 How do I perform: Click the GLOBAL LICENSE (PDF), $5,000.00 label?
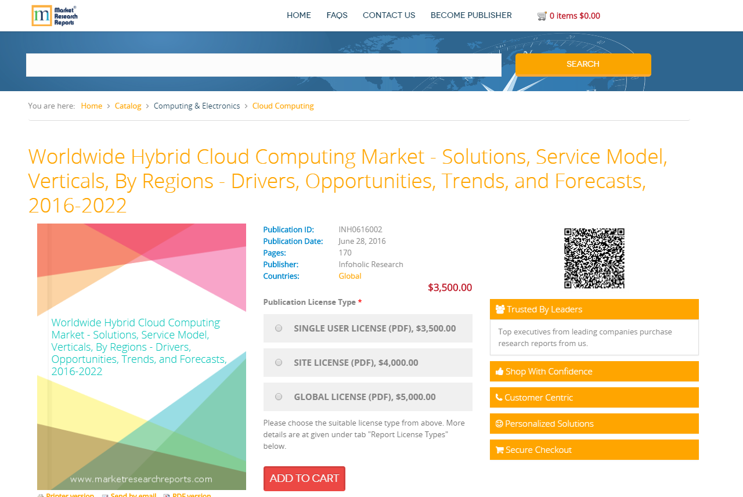(365, 397)
